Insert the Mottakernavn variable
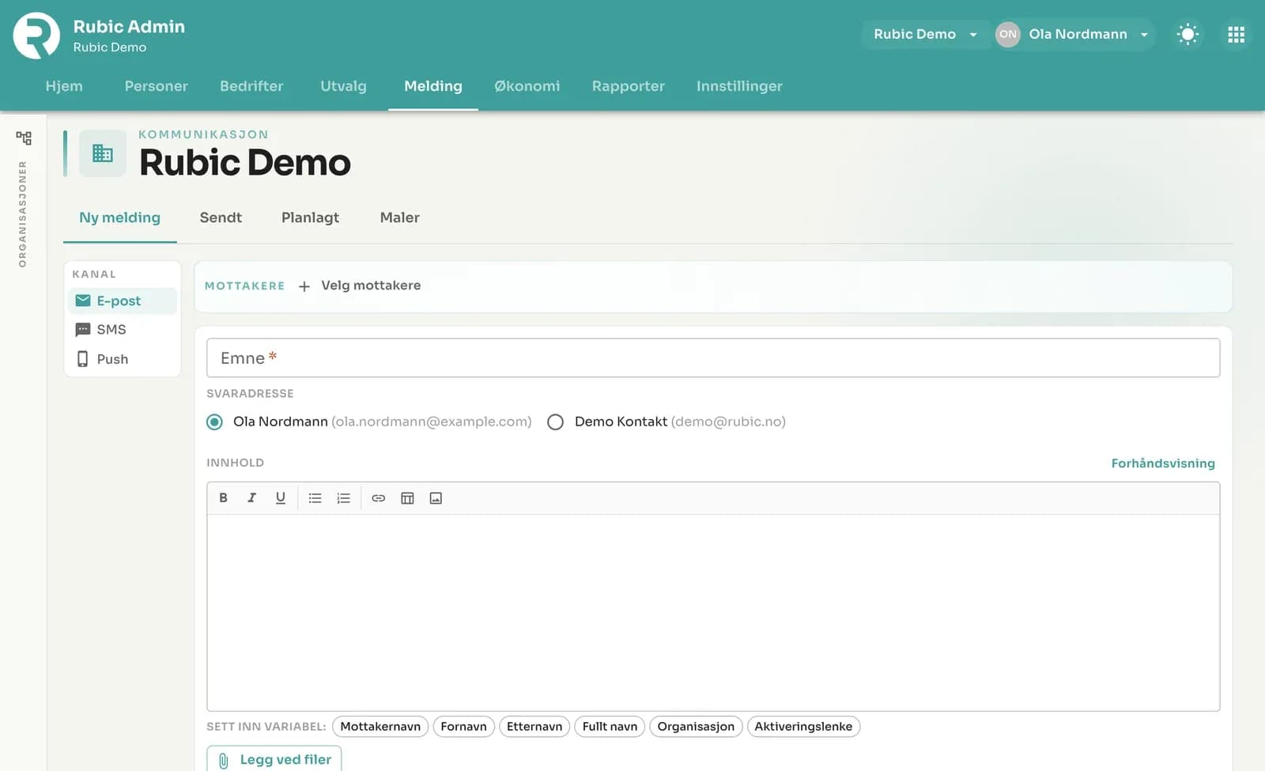This screenshot has height=771, width=1265. click(380, 727)
